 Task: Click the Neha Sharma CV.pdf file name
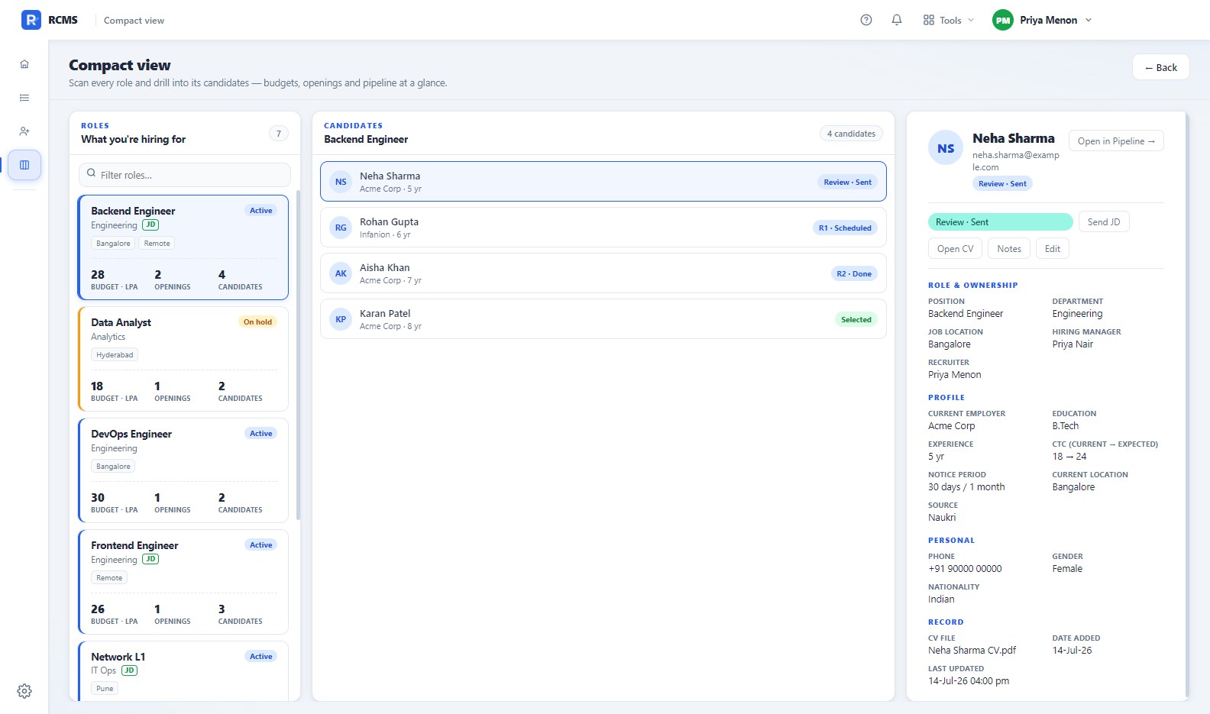pos(972,651)
